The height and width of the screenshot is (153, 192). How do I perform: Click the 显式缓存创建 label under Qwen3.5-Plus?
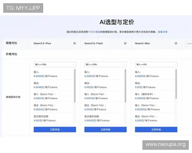[41, 116]
